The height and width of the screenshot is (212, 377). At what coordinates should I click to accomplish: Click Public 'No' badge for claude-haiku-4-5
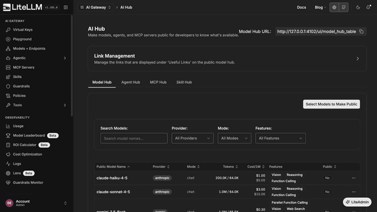[x=328, y=178]
